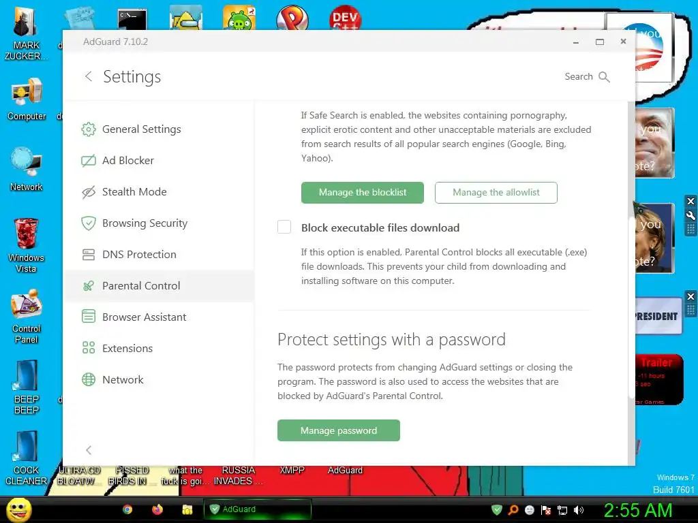Click the Ad Blocker crossed-box icon
Screen dimensions: 698x523
(x=89, y=161)
